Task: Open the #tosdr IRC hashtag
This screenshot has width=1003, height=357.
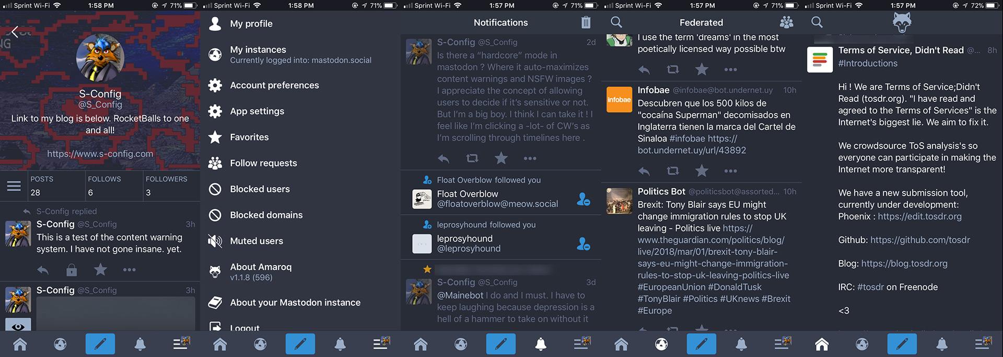Action: pos(870,287)
